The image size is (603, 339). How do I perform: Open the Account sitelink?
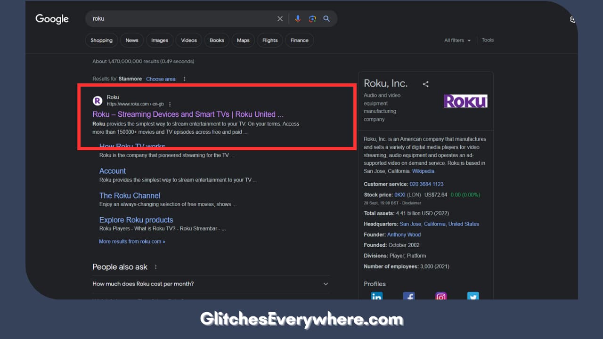pyautogui.click(x=113, y=171)
